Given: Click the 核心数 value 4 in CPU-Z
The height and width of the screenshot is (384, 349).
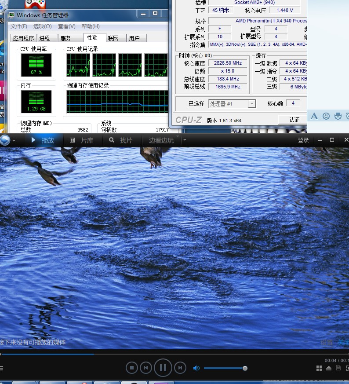Looking at the screenshot, I should [x=293, y=103].
